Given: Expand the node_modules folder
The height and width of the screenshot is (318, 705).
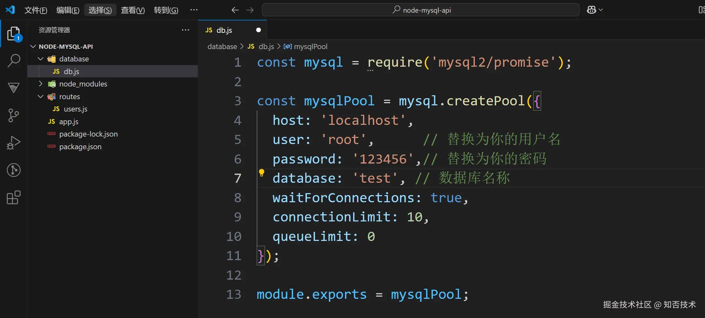Looking at the screenshot, I should (x=41, y=84).
